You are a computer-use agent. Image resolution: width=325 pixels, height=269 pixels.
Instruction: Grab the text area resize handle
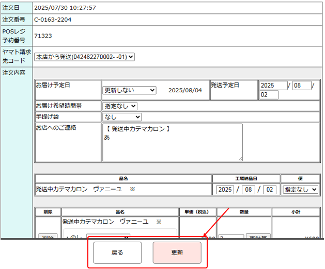(240, 158)
